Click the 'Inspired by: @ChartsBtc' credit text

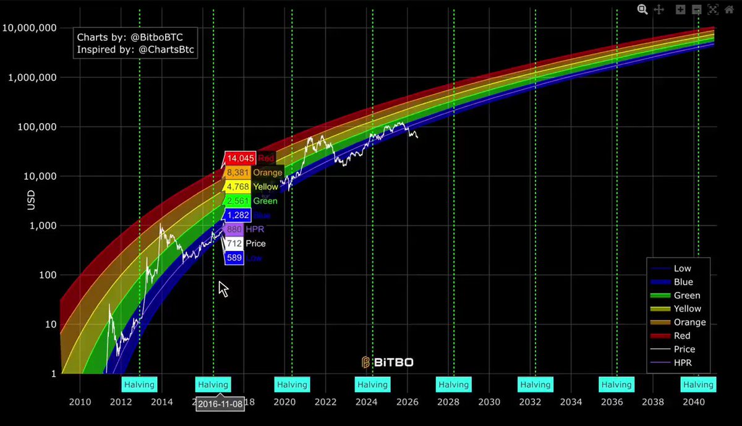click(136, 50)
